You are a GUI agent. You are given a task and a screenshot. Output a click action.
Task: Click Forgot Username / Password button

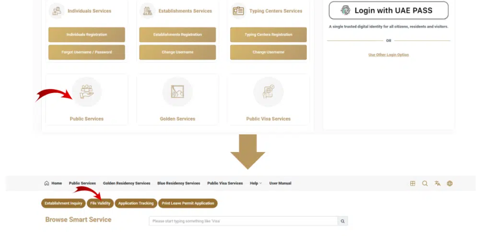click(87, 52)
